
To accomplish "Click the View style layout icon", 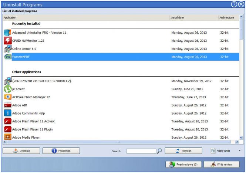I will (213, 151).
